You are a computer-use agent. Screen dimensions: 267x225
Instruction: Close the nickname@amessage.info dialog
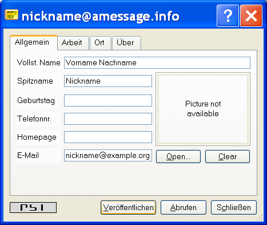(251, 15)
